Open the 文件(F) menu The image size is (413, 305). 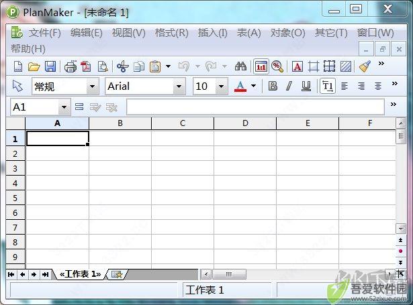coord(44,33)
